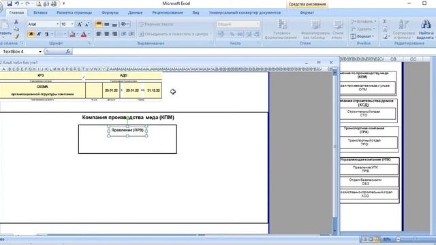The height and width of the screenshot is (245, 436).
Task: Click the Транспортный отдел ТРО box
Action: (x=368, y=142)
